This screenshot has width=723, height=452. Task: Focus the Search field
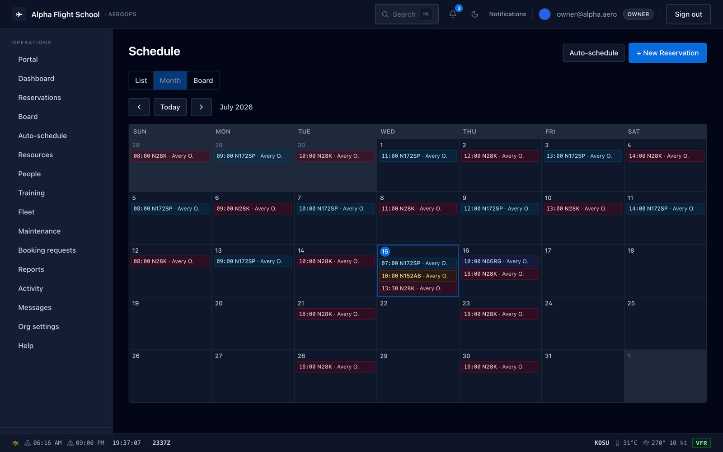tap(407, 14)
